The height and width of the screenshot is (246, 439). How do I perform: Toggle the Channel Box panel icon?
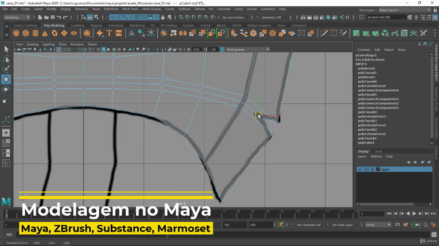pyautogui.click(x=435, y=17)
